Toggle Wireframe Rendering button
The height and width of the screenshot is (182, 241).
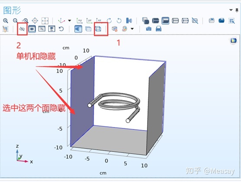point(98,29)
